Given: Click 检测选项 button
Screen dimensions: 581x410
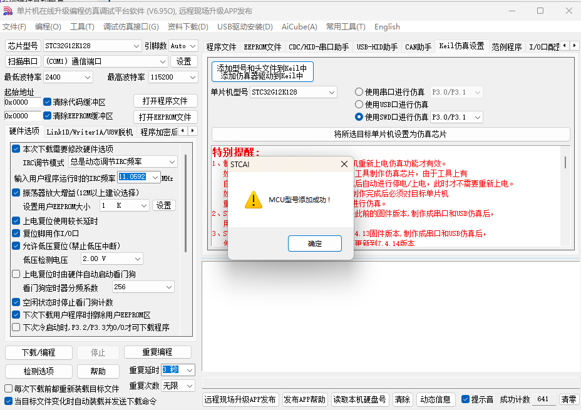Looking at the screenshot, I should click(39, 371).
